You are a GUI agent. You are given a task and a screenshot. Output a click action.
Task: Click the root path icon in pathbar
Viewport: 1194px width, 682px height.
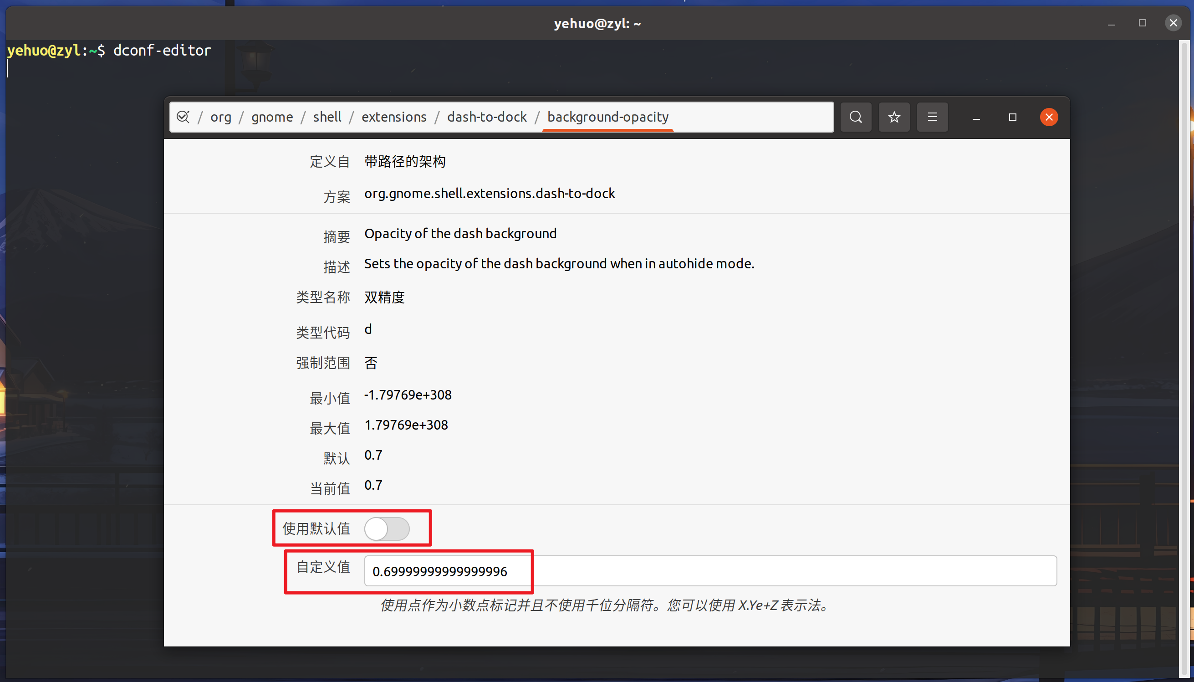183,117
